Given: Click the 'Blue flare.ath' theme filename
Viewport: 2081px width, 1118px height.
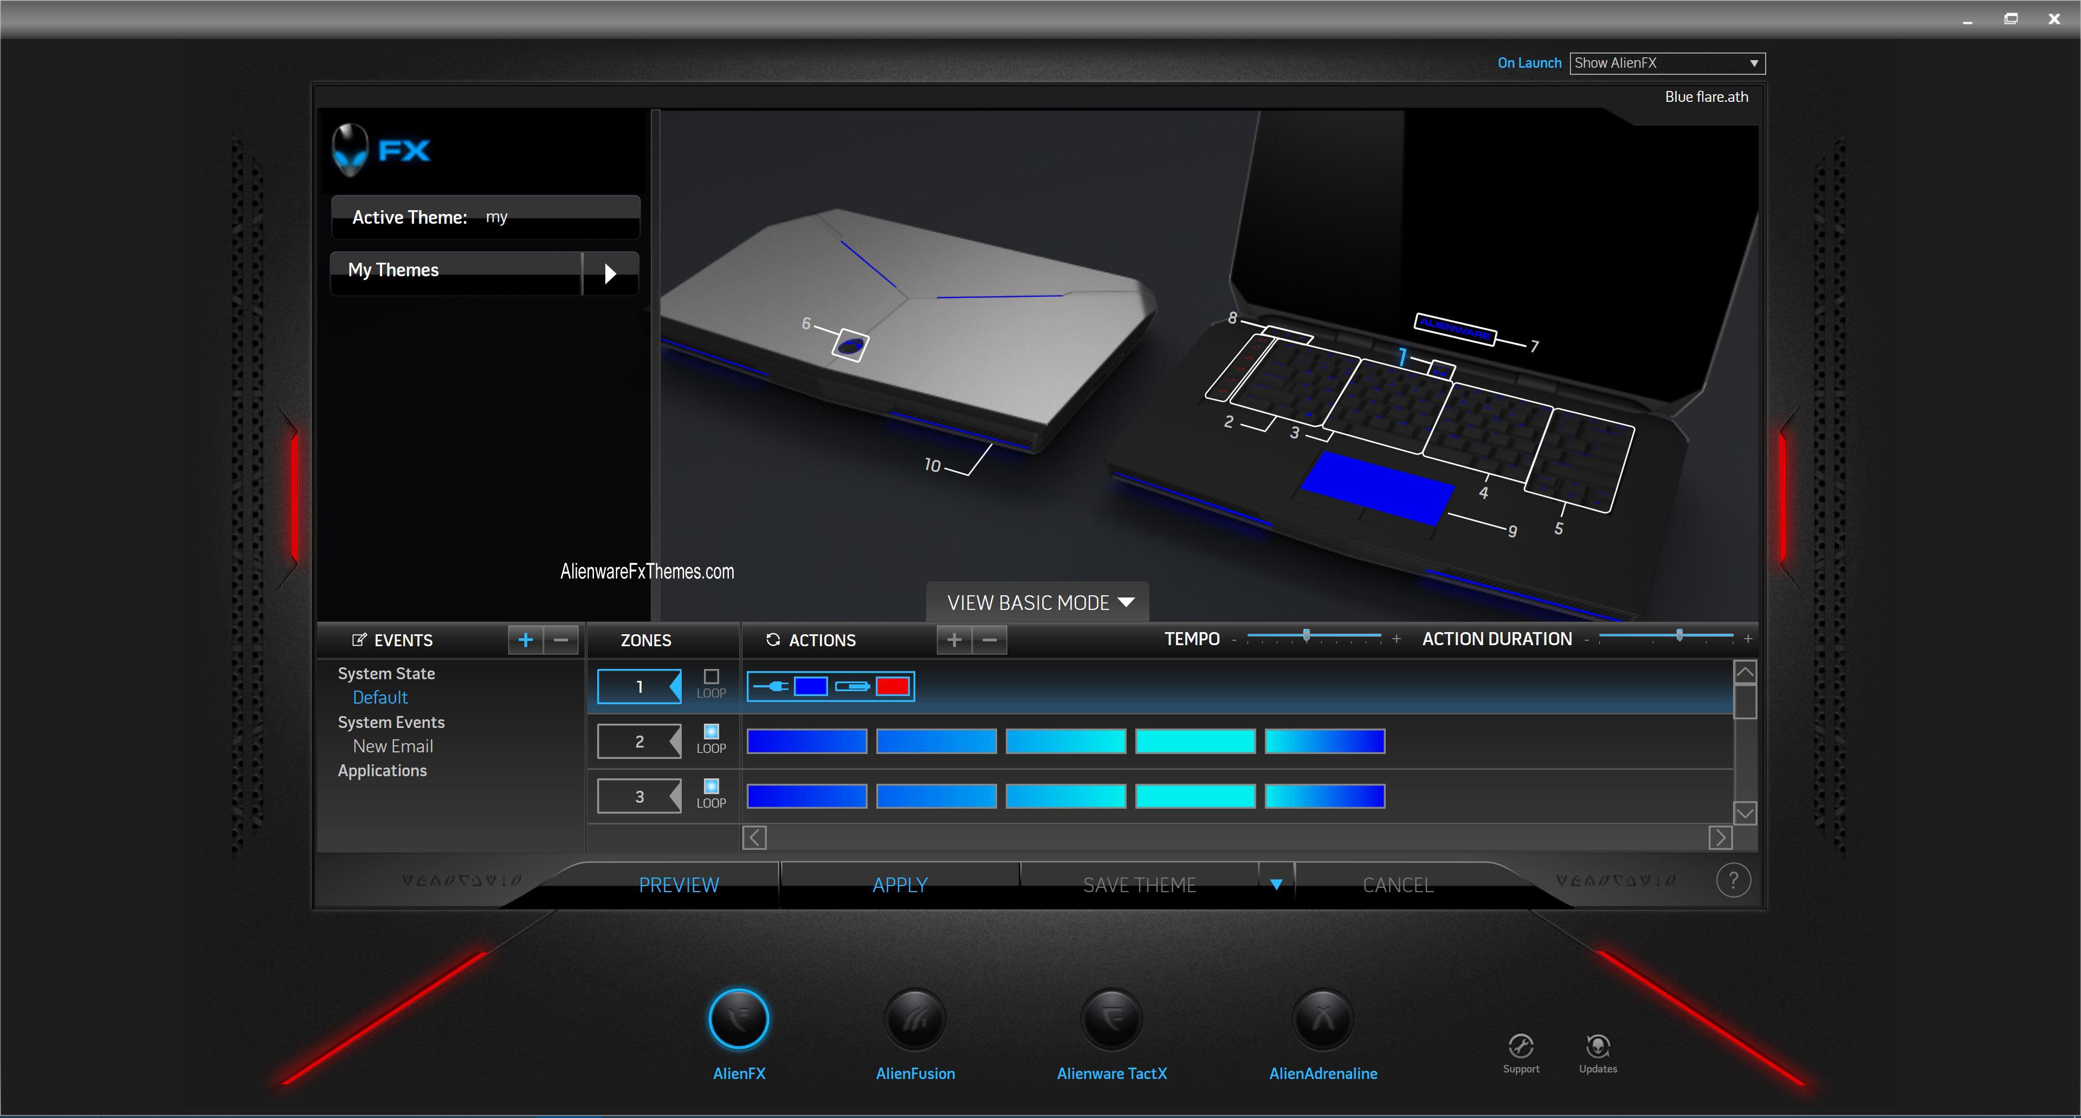Looking at the screenshot, I should pos(1706,97).
